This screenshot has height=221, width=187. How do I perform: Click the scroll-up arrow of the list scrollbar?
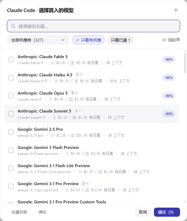(x=185, y=51)
